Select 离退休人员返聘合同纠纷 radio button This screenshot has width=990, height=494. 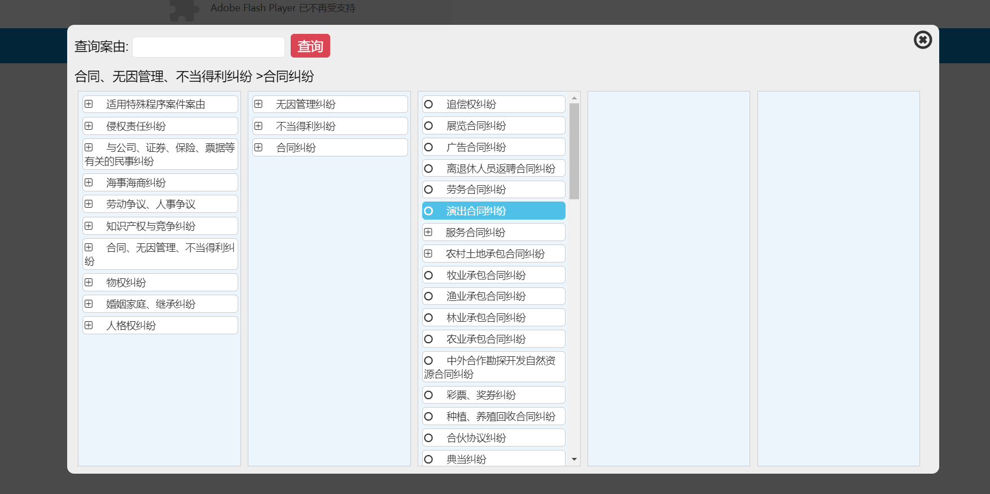(428, 169)
